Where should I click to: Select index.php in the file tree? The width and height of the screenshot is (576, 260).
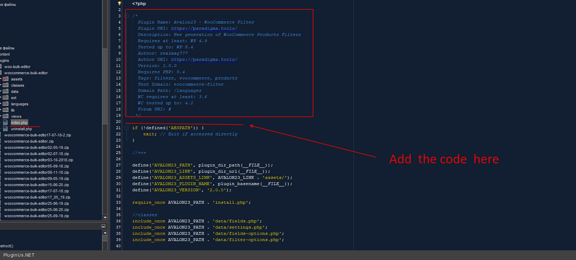19,123
